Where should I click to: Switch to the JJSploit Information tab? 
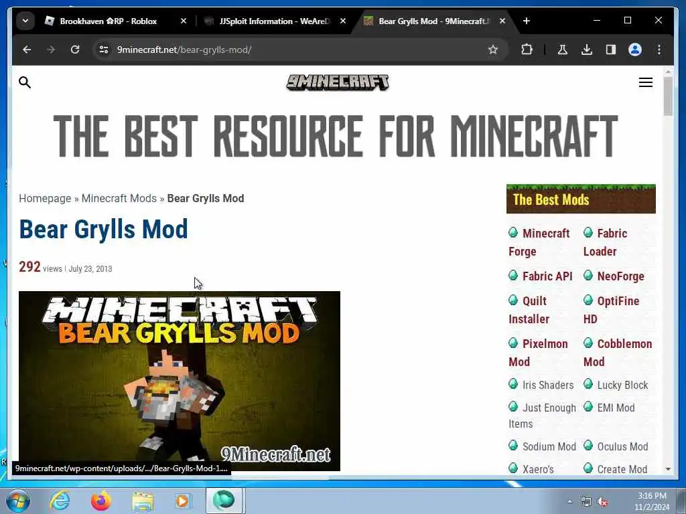click(274, 21)
